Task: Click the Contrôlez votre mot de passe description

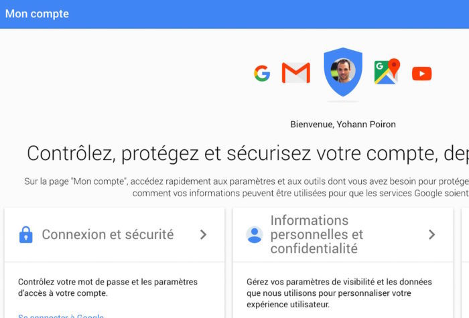Action: coord(108,287)
